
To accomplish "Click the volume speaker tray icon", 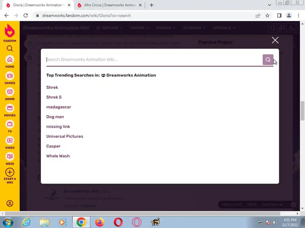I will [275, 222].
